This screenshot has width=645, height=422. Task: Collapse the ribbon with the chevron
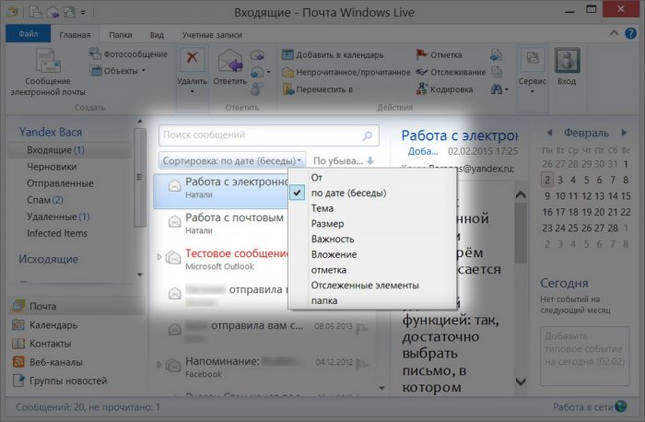pos(615,33)
